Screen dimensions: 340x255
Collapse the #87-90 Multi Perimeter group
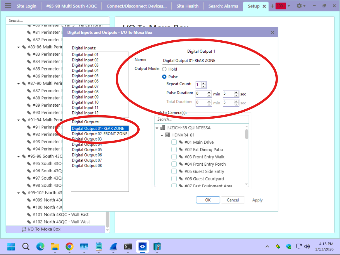pyautogui.click(x=19, y=84)
